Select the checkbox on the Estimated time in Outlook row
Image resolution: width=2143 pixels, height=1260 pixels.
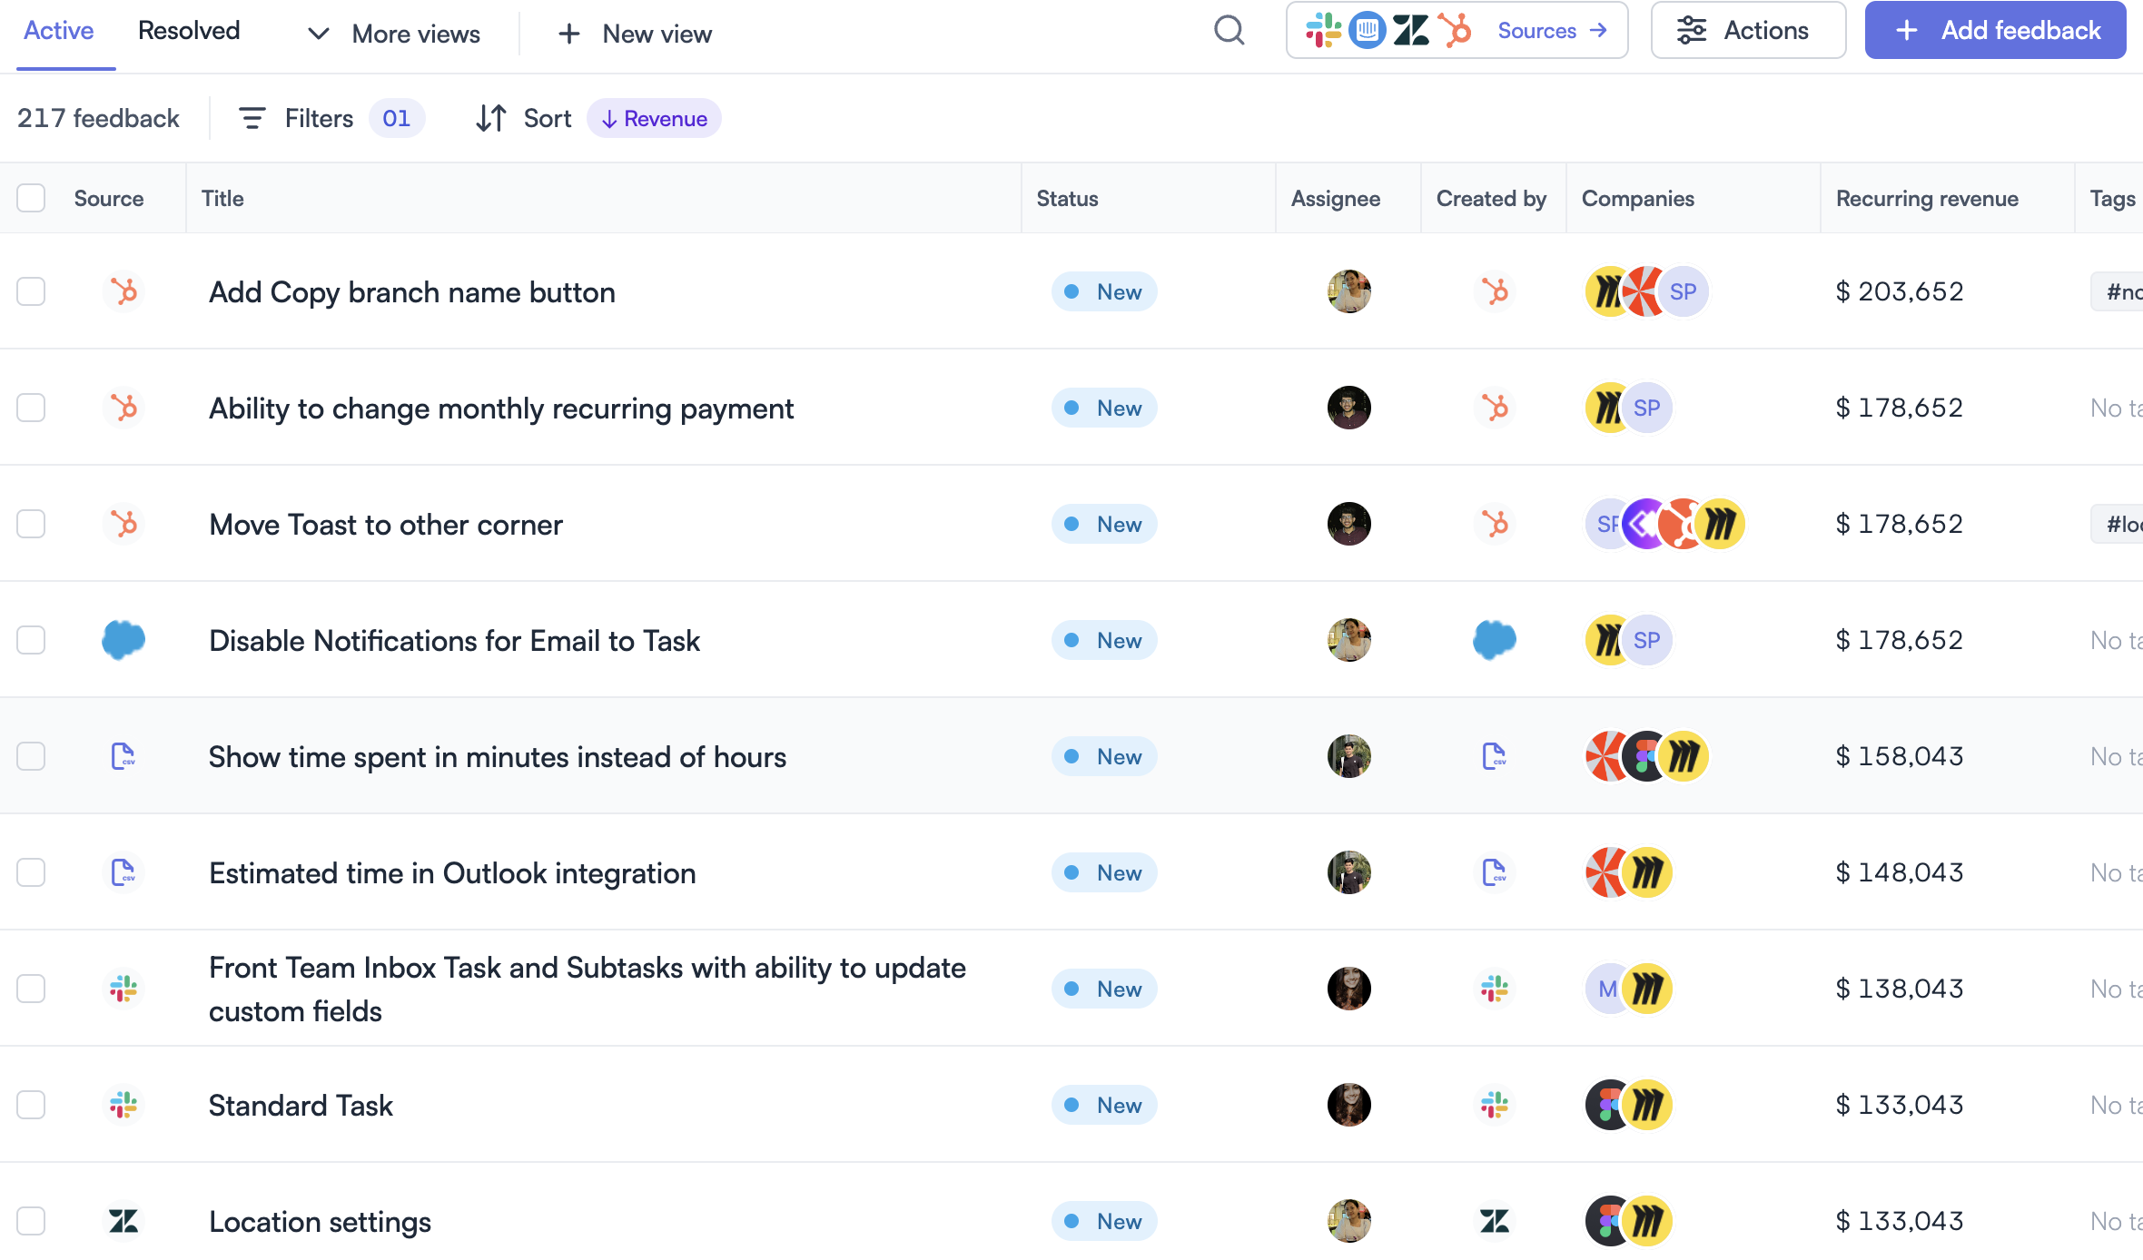(31, 872)
